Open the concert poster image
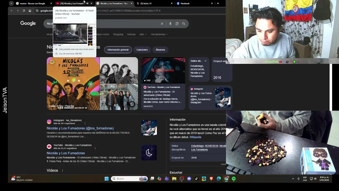The width and height of the screenshot is (339, 191). point(73,84)
